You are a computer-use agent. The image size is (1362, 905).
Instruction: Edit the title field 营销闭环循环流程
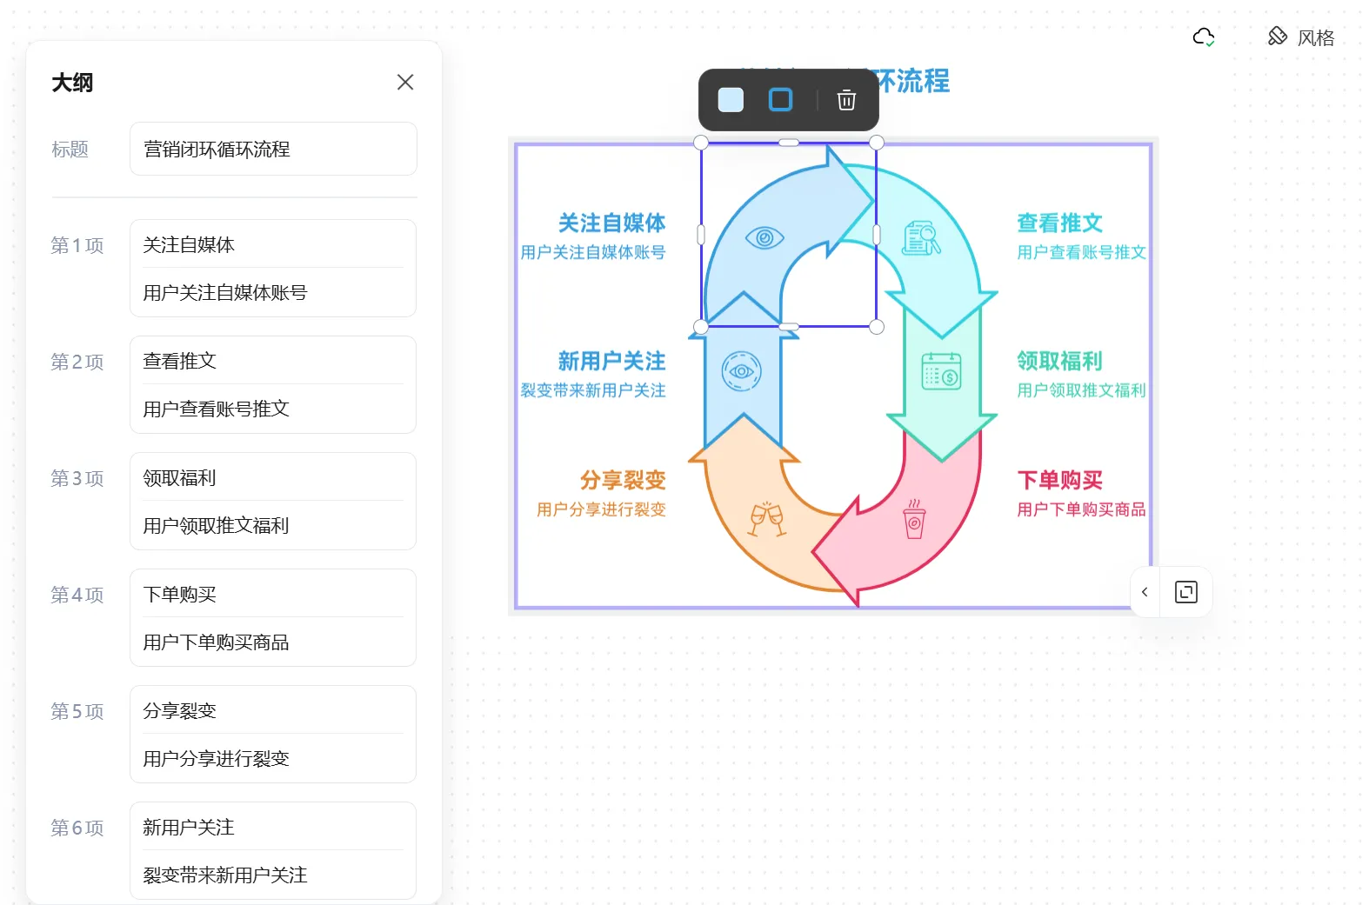pyautogui.click(x=272, y=150)
